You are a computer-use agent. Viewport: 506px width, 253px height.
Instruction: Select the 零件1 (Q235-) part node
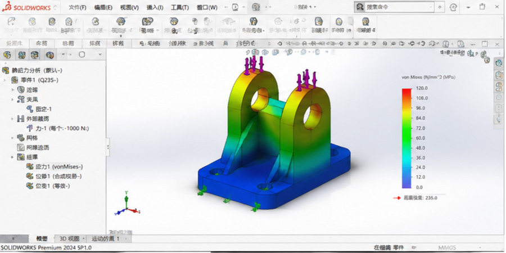[x=35, y=80]
